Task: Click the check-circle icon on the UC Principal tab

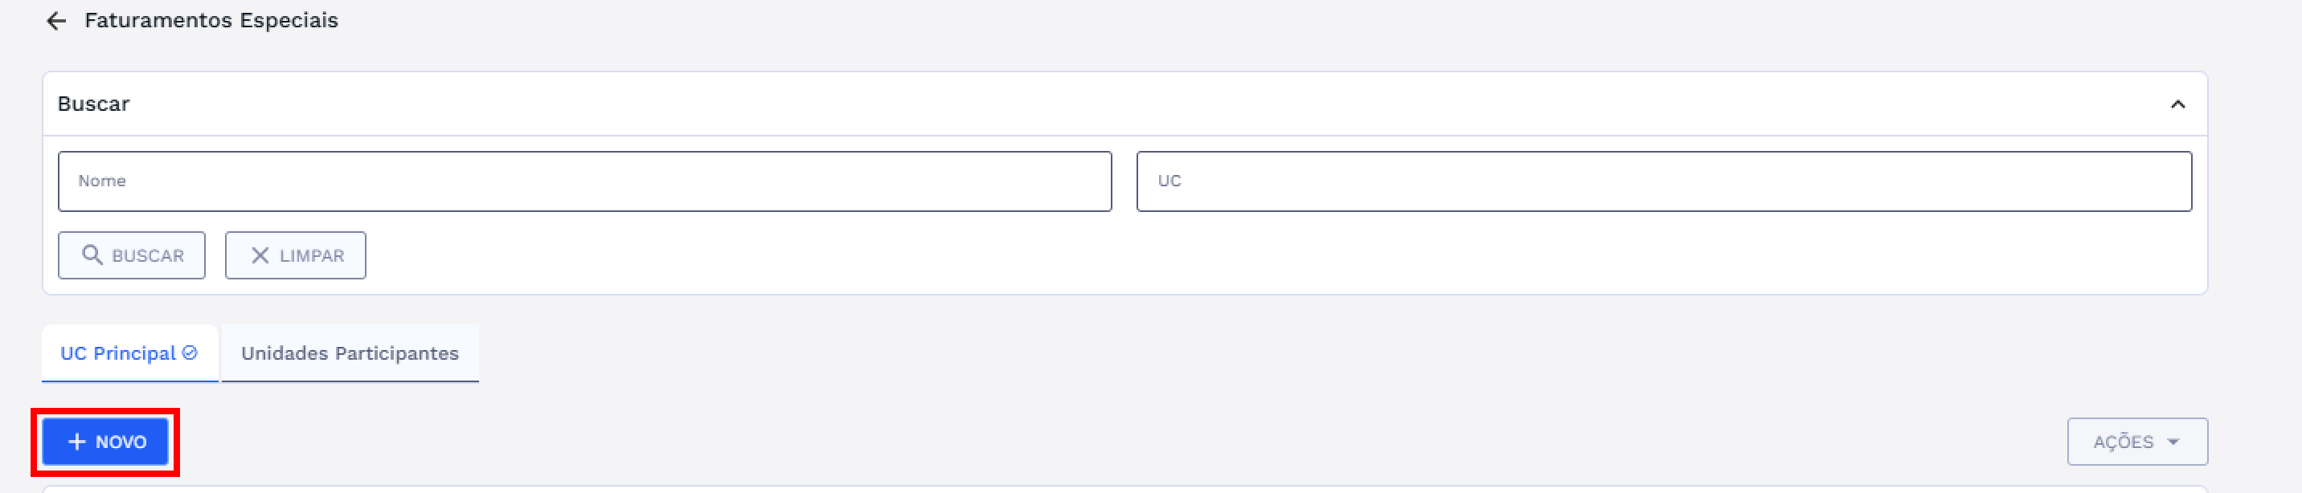Action: [x=190, y=352]
